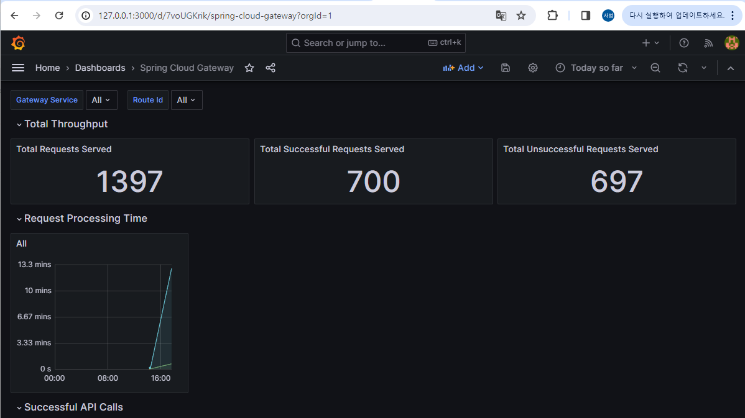Click the 697 stat value
Viewport: 745px width, 418px height.
(617, 182)
